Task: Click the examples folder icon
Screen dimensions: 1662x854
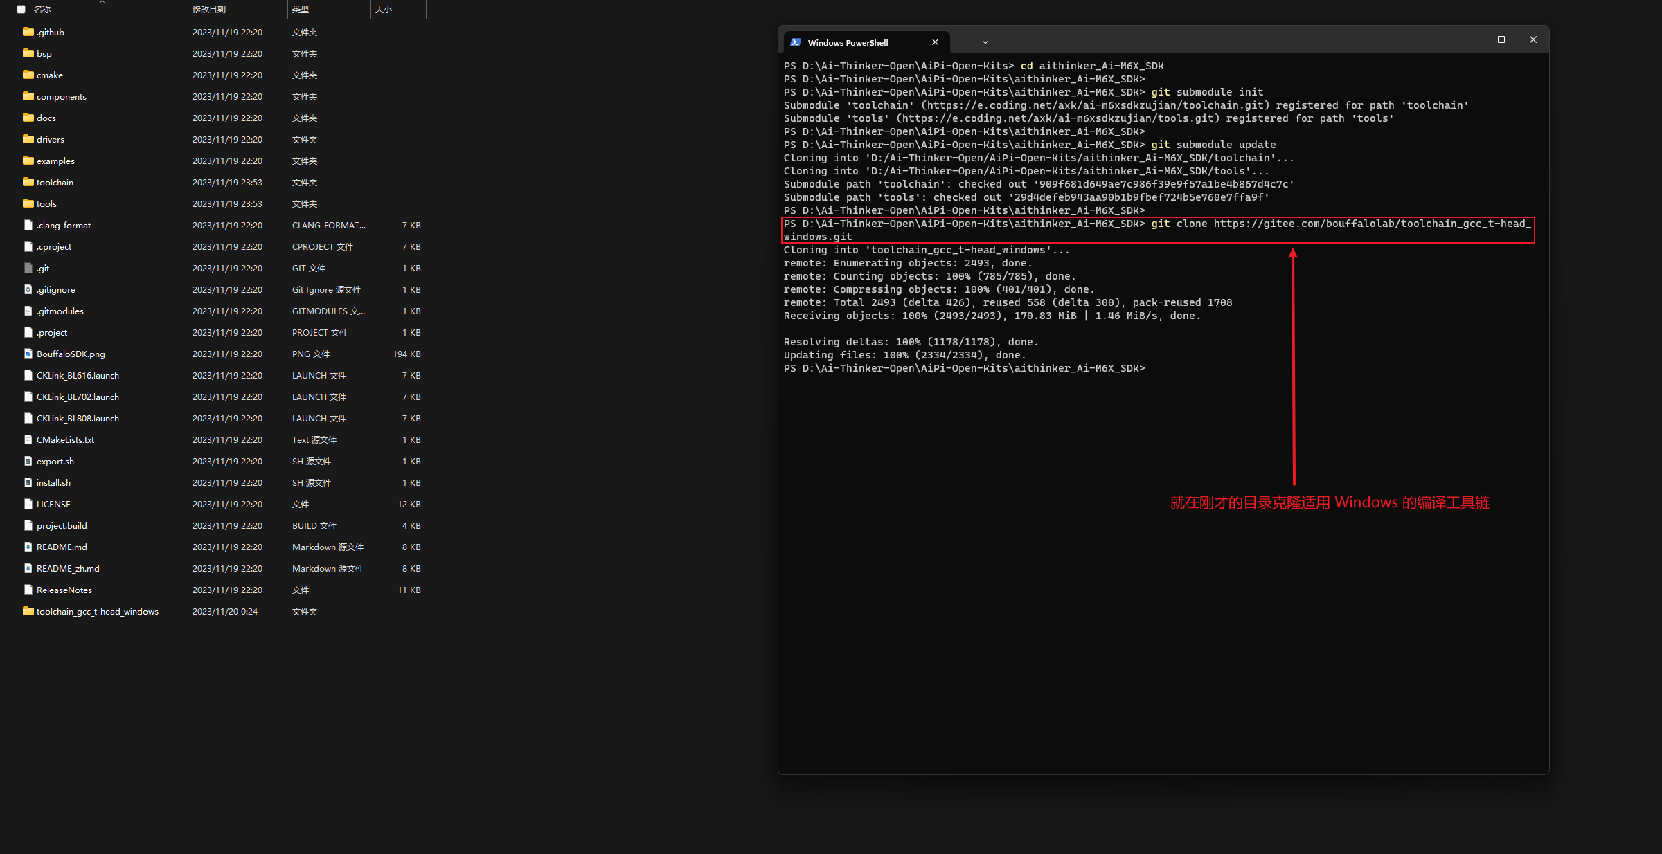Action: pyautogui.click(x=28, y=161)
